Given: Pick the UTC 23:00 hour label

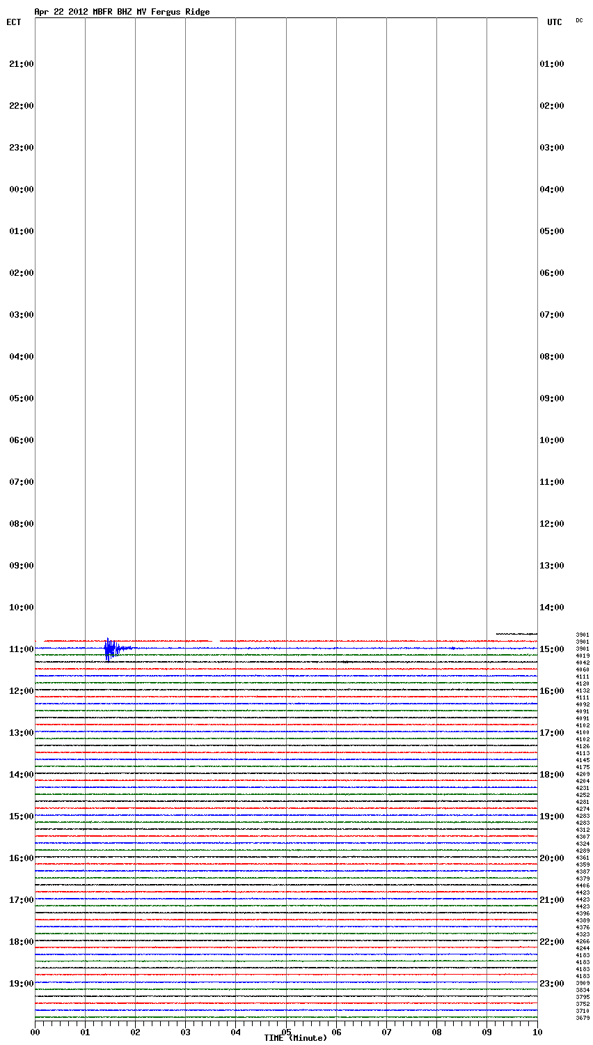Looking at the screenshot, I should pos(552,984).
